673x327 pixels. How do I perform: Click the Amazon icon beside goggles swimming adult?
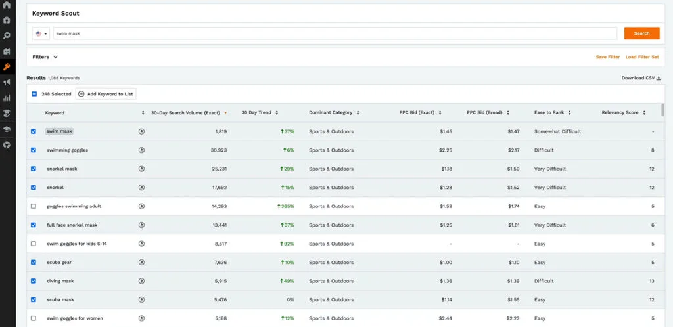click(x=142, y=206)
